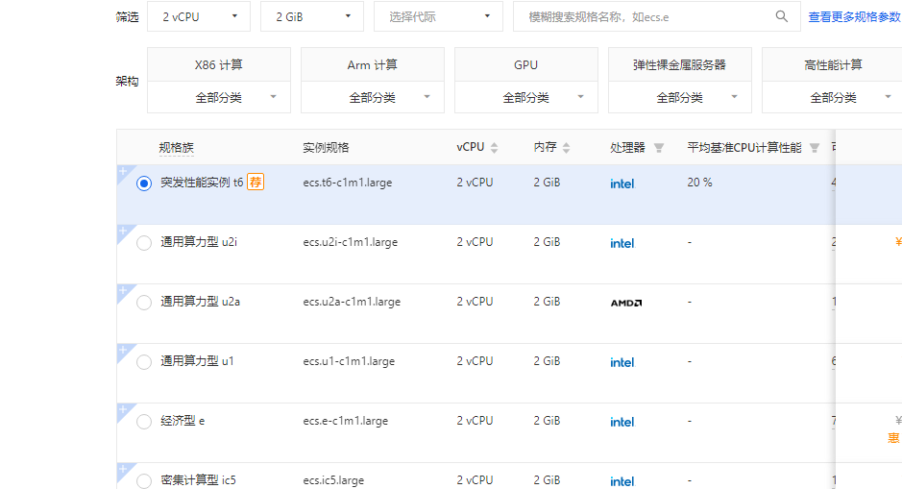Open 处理器 column filter icon

click(x=659, y=148)
